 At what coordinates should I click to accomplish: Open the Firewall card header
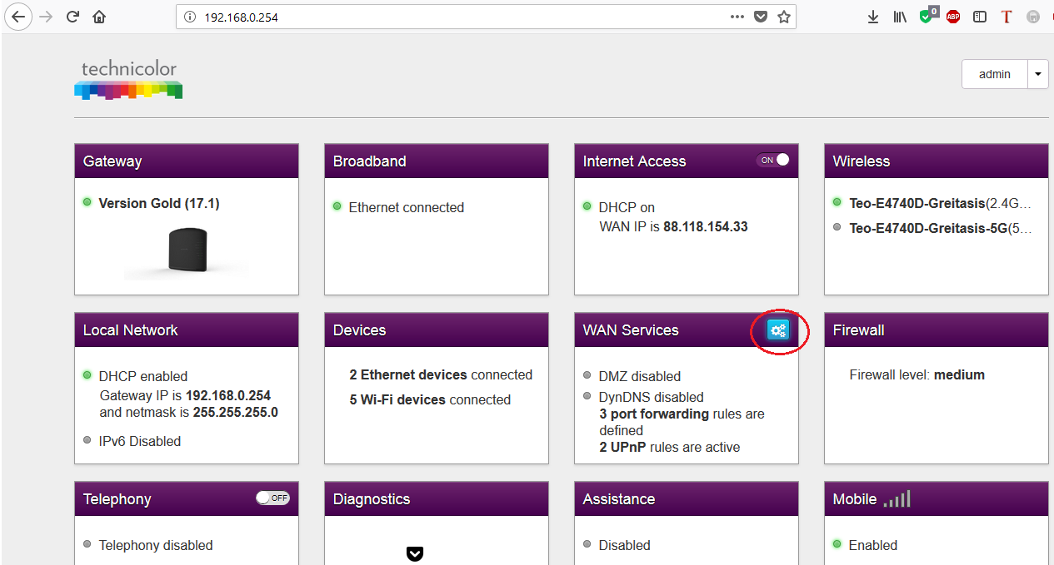tap(937, 330)
